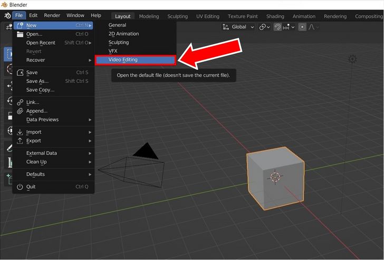Screen dimensions: 384x260
Task: Expand the External Data submenu
Action: (53, 153)
